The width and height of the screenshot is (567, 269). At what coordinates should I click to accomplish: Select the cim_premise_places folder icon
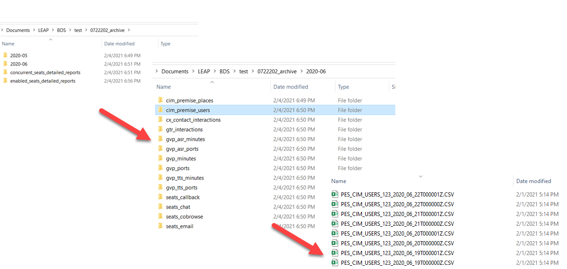(160, 100)
